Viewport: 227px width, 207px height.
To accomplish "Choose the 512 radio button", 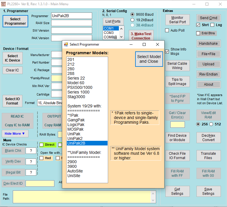I will pos(211,124).
